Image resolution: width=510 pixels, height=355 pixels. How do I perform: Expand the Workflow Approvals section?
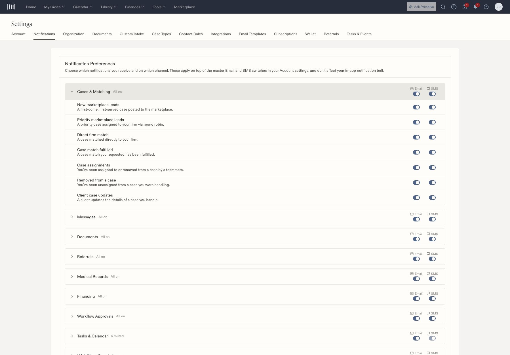pos(72,316)
